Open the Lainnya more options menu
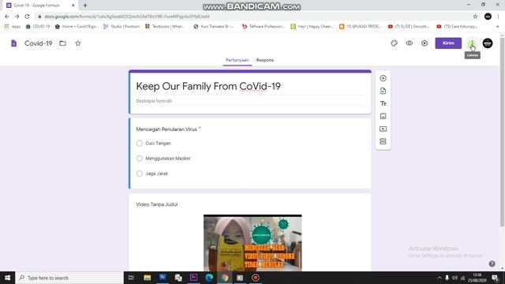This screenshot has width=505, height=284. (x=472, y=43)
